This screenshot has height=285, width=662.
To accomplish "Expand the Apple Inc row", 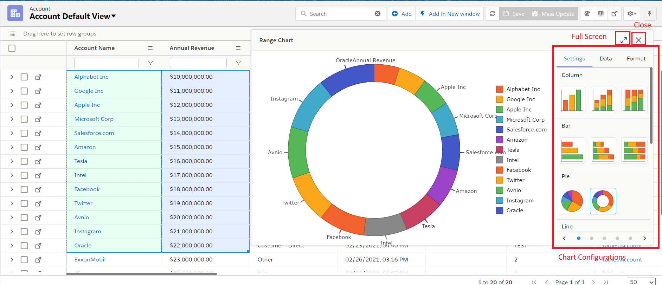I will click(x=12, y=105).
